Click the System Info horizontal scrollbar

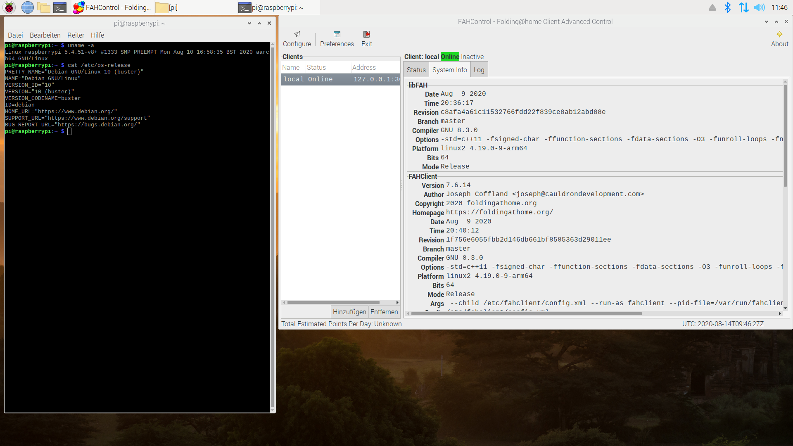pyautogui.click(x=526, y=314)
